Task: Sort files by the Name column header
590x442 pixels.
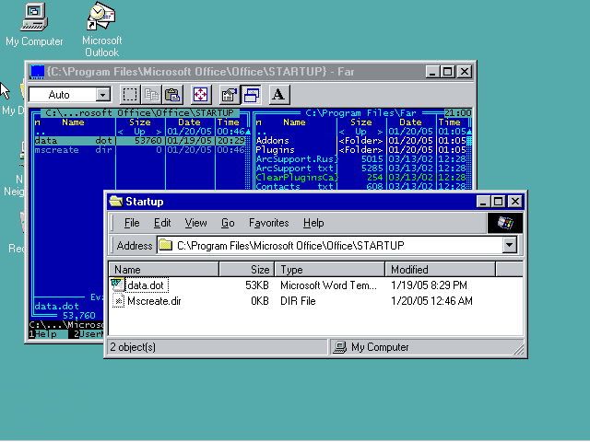Action: pyautogui.click(x=164, y=270)
